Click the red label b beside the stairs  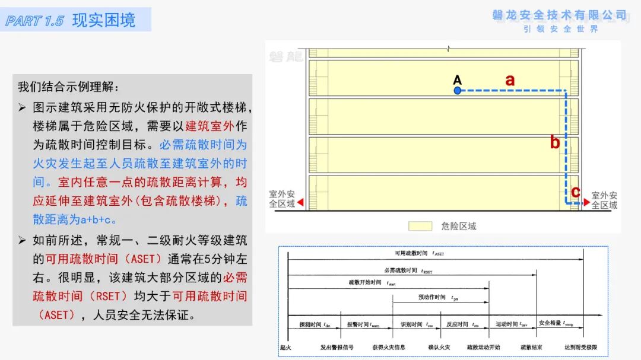[554, 142]
